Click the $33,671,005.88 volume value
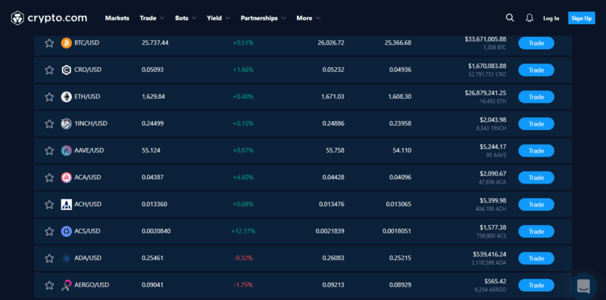 point(486,39)
